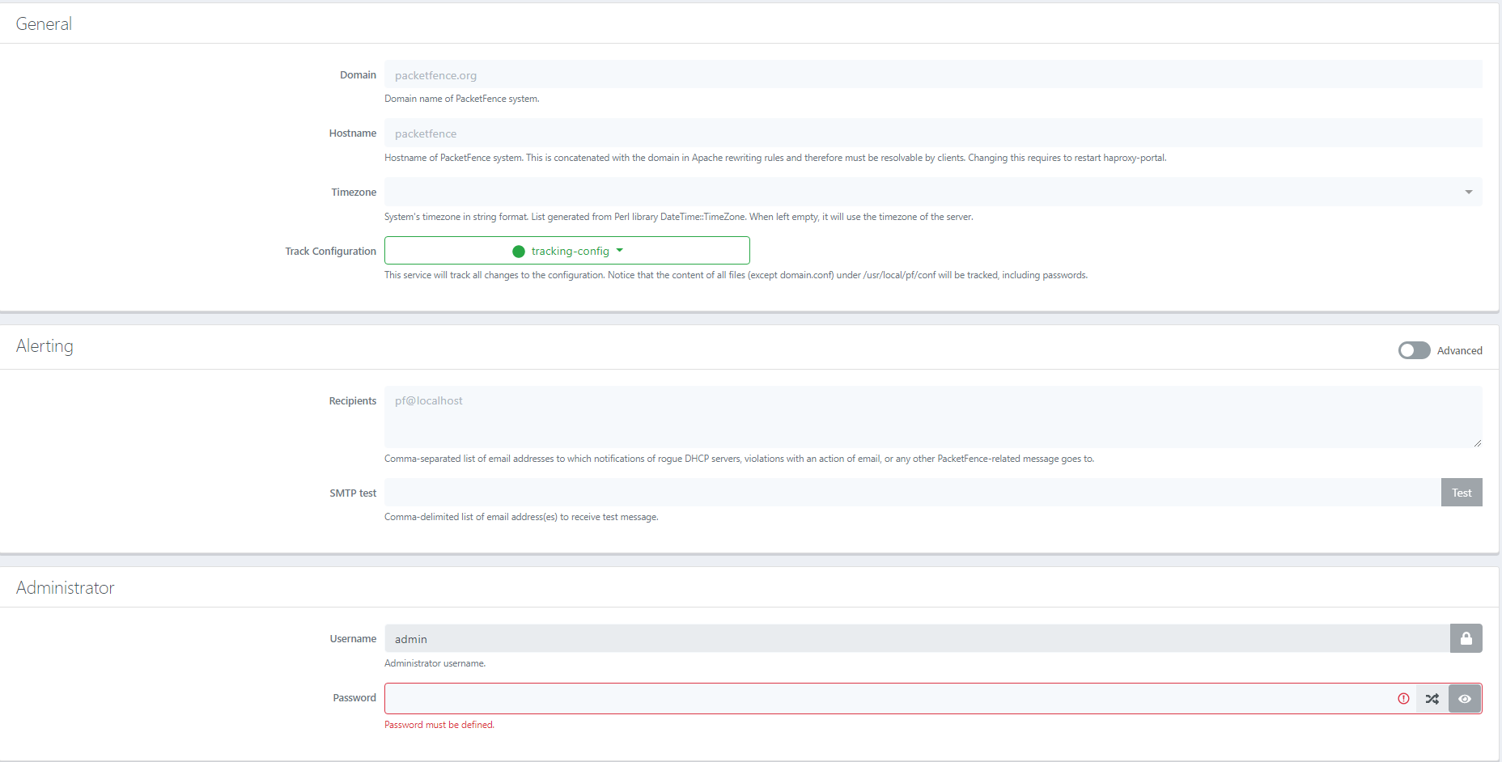Click into the Hostname text field
Viewport: 1502px width, 762px height.
pyautogui.click(x=932, y=133)
